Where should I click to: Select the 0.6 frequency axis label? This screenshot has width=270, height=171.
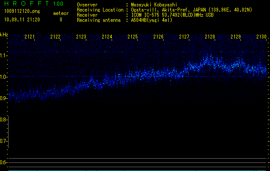tap(4, 162)
